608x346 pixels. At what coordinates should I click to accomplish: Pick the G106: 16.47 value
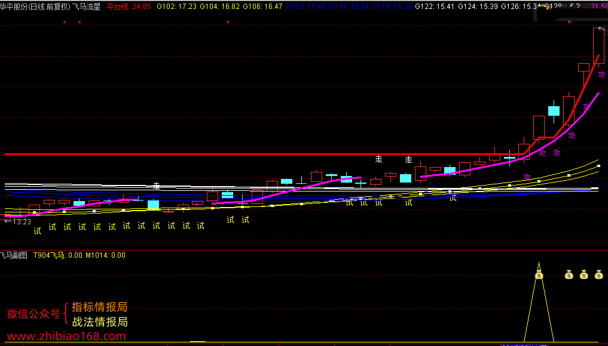[x=263, y=7]
